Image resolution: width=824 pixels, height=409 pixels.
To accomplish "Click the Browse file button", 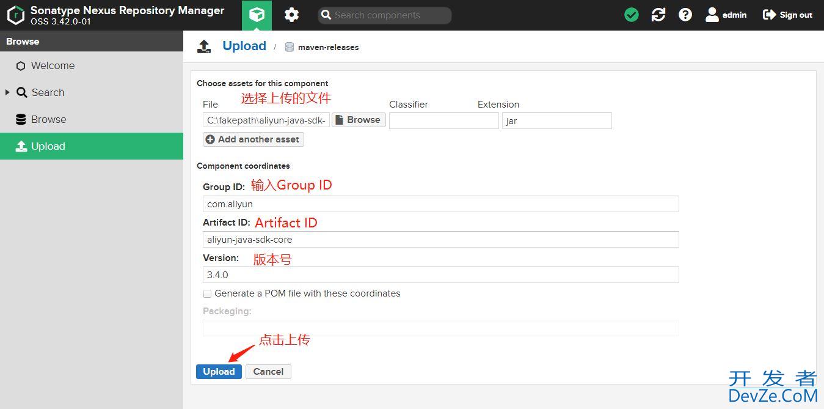I will coord(359,120).
